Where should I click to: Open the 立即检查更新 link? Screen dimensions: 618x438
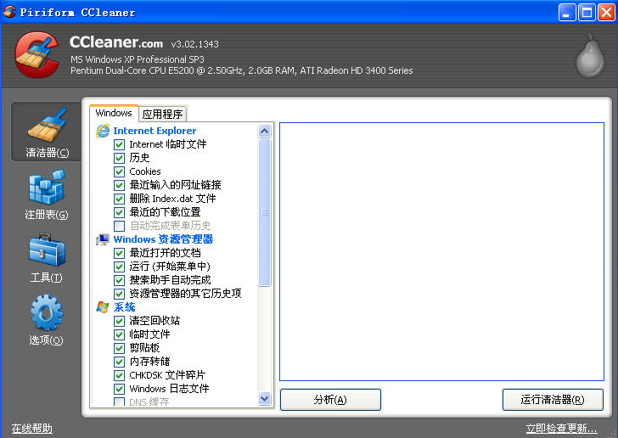click(561, 429)
